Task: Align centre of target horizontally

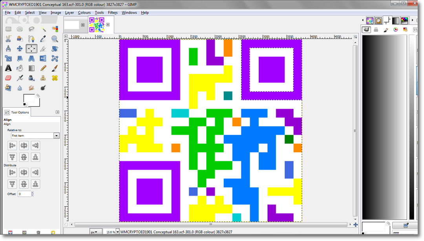Action: tap(24, 145)
